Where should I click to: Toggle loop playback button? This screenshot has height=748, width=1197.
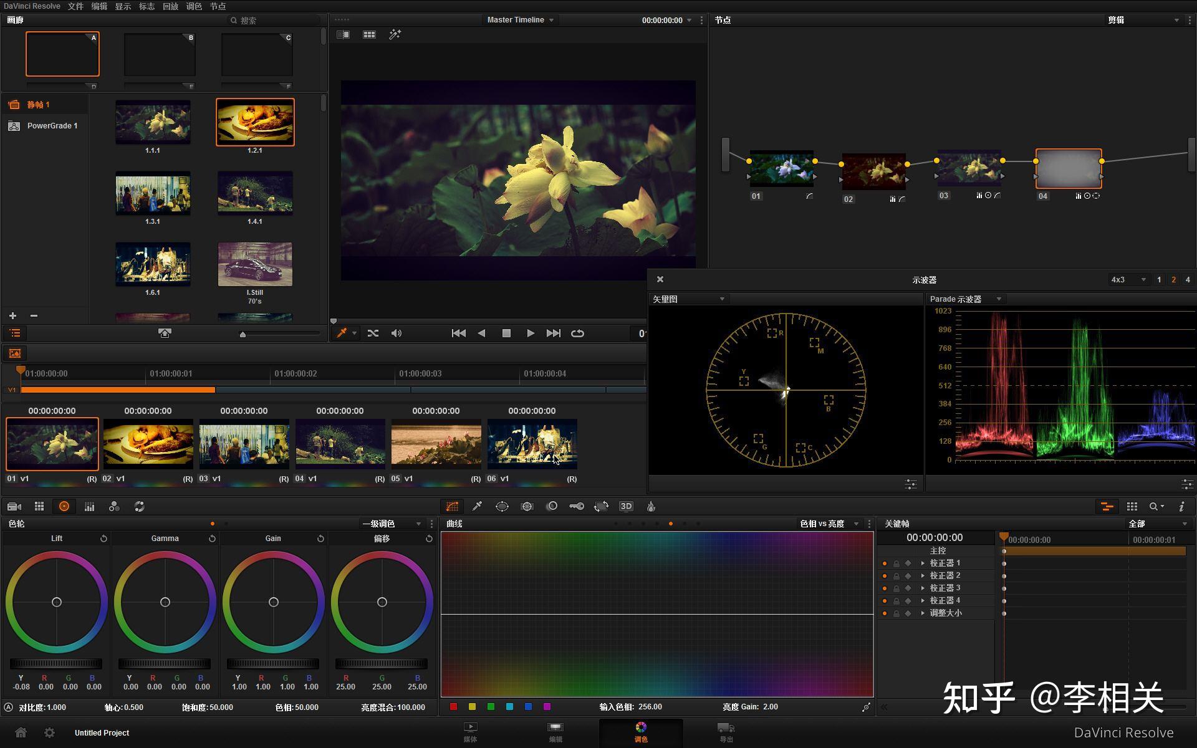(x=577, y=333)
